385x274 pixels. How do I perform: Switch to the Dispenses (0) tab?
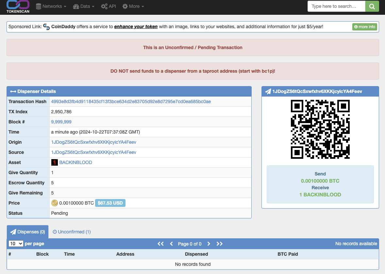(27, 232)
